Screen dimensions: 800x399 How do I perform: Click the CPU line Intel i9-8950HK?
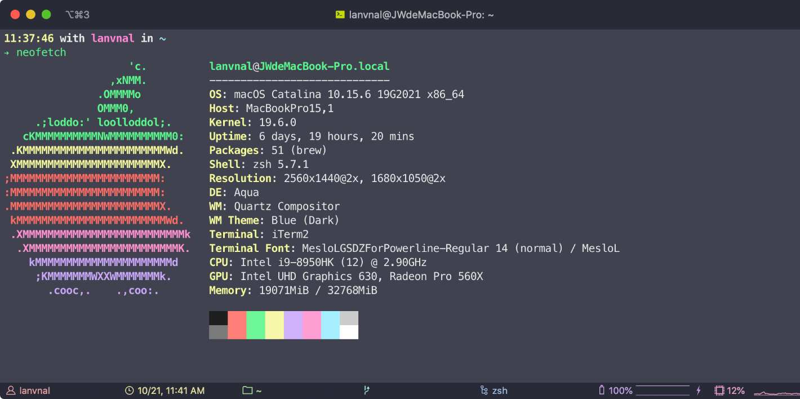(318, 263)
